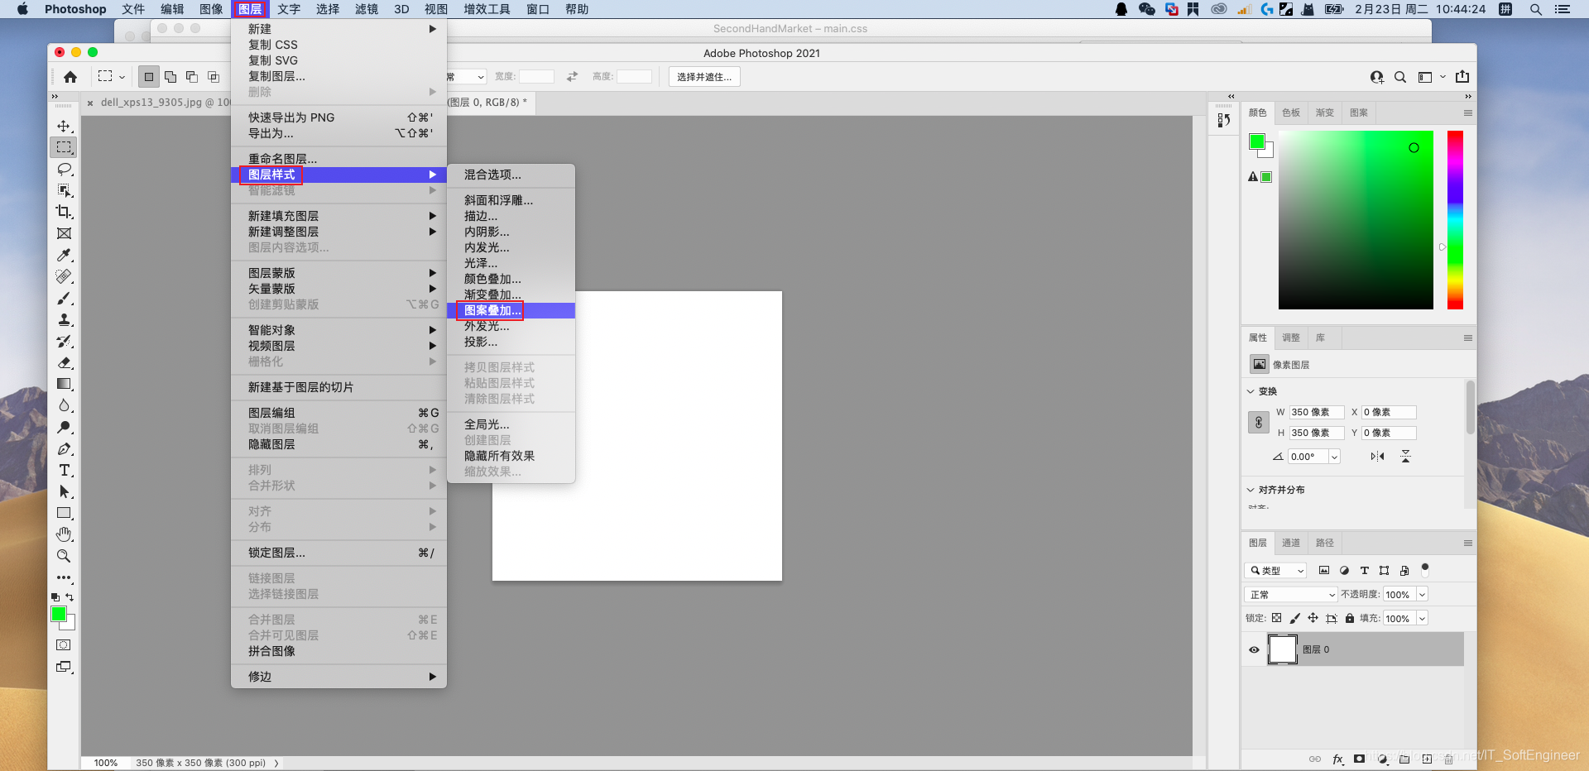
Task: Toggle lock all button
Action: click(x=1350, y=618)
